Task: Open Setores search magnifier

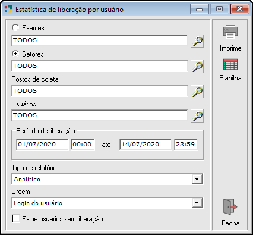Action: coord(197,67)
